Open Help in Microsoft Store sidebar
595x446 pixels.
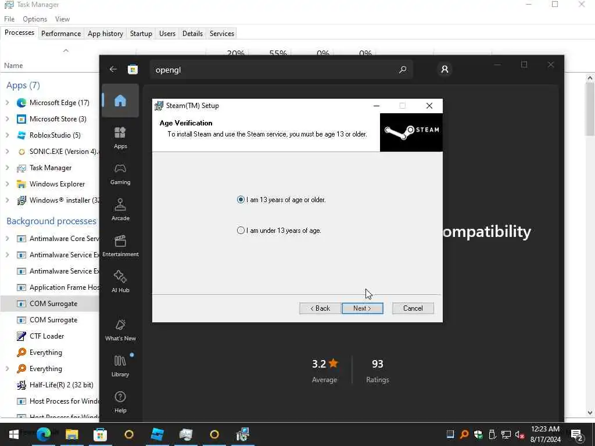click(x=120, y=402)
